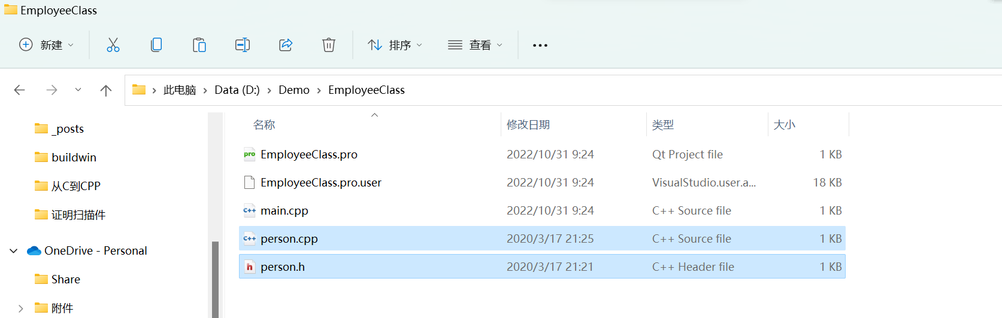This screenshot has height=318, width=1002.
Task: Click the person.cpp C++ file icon
Action: click(x=250, y=239)
